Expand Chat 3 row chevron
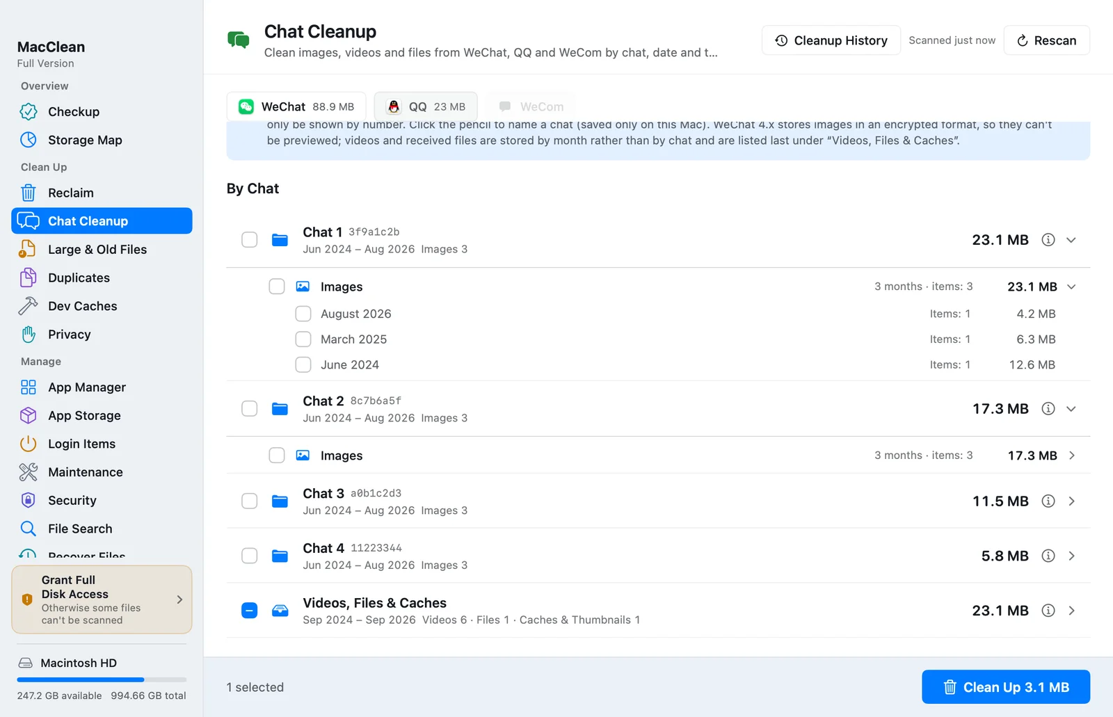This screenshot has width=1113, height=717. 1071,501
